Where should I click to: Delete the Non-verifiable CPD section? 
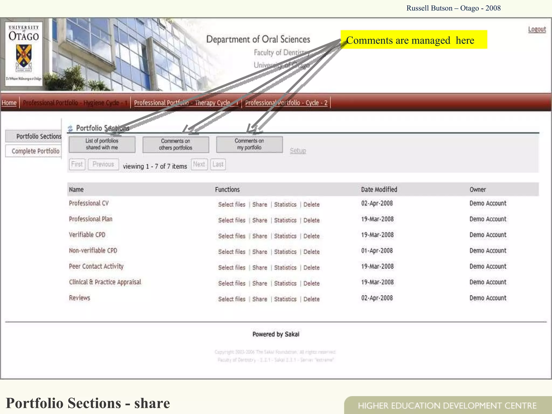(x=312, y=252)
